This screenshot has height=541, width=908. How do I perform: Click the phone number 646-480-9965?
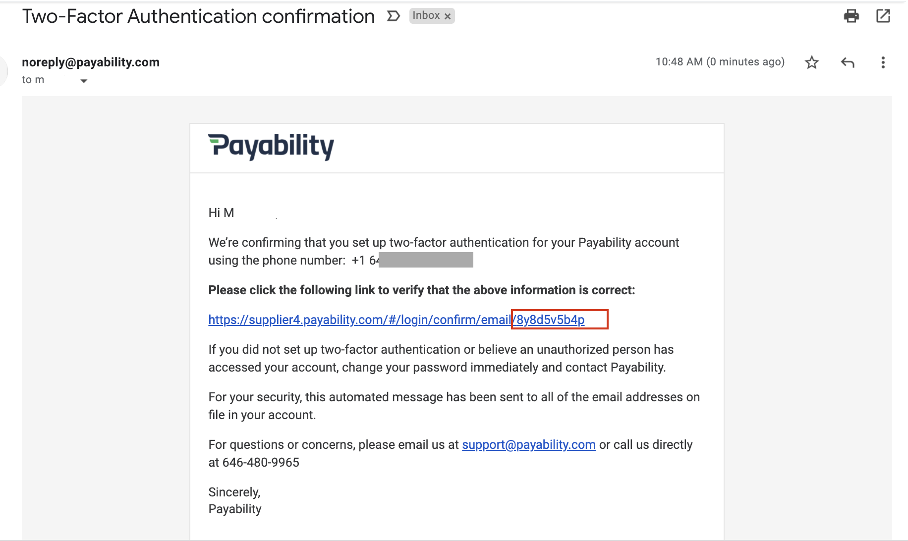point(261,463)
